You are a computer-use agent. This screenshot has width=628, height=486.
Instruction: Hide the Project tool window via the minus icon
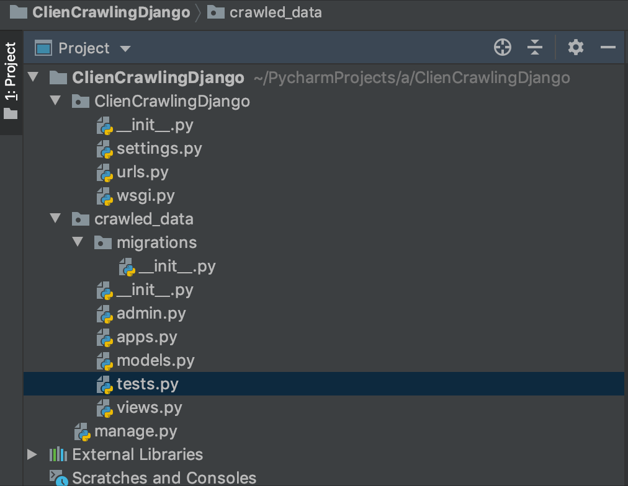[608, 47]
